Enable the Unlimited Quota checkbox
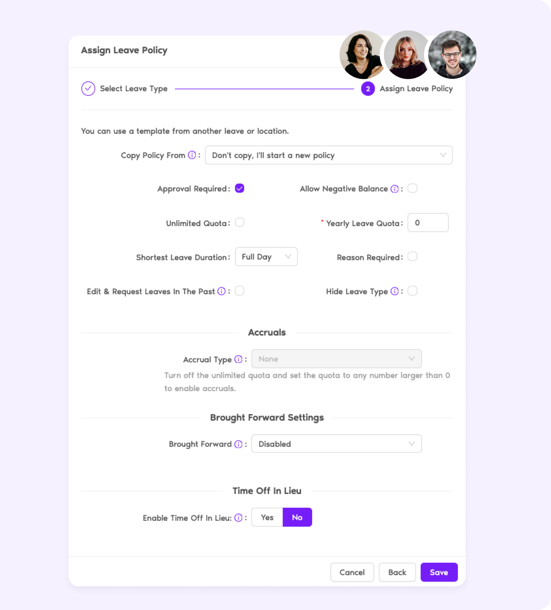The width and height of the screenshot is (551, 610). pyautogui.click(x=239, y=223)
